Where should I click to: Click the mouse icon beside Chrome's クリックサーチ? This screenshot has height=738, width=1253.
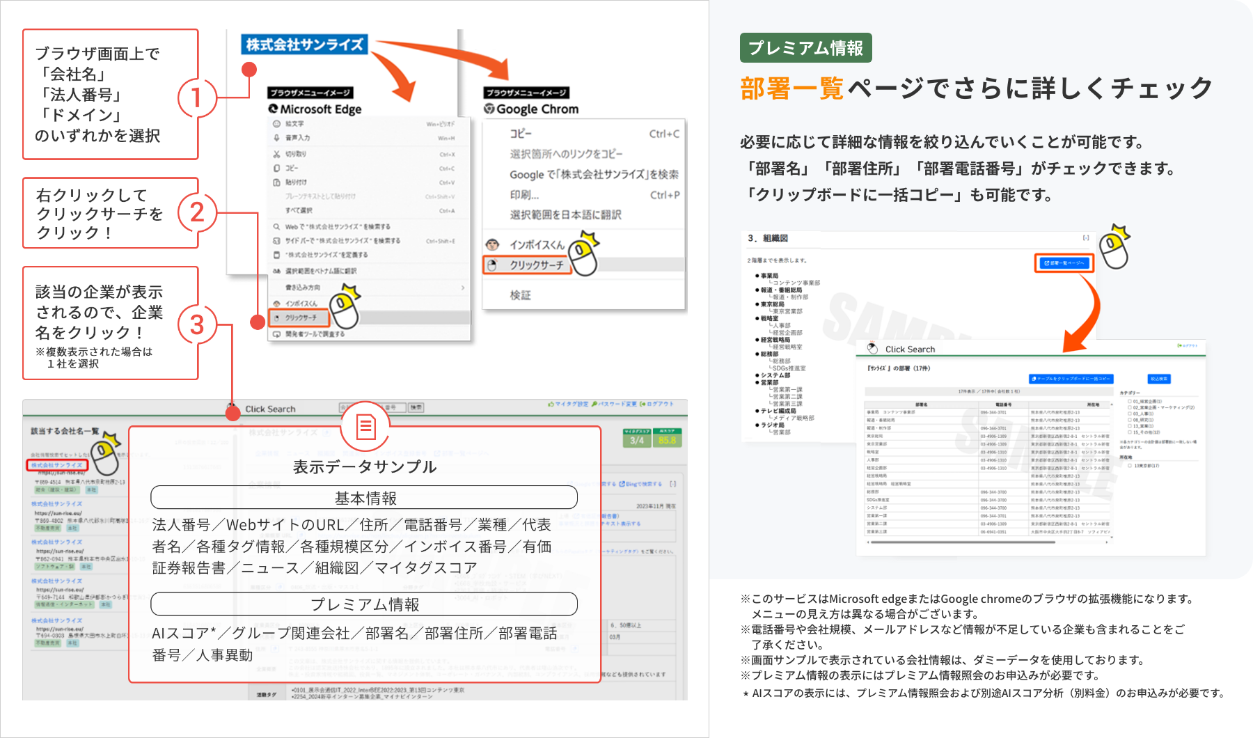(493, 265)
